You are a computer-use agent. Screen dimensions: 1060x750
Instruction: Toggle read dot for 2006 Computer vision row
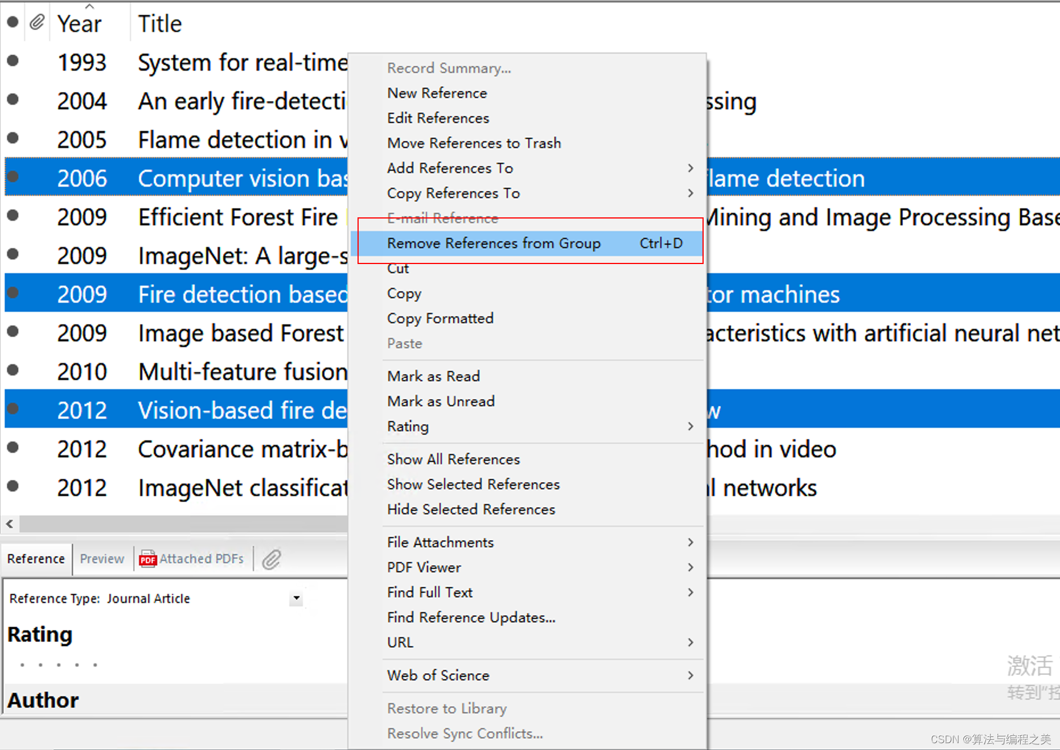(13, 177)
